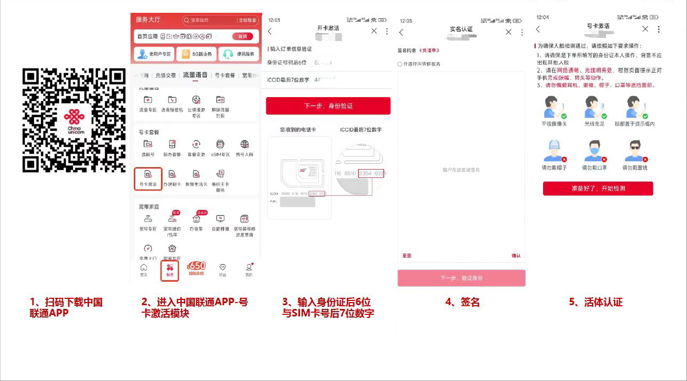Image resolution: width=687 pixels, height=381 pixels.
Task: Click the 请勿戴墨镜 illustration
Action: click(635, 151)
